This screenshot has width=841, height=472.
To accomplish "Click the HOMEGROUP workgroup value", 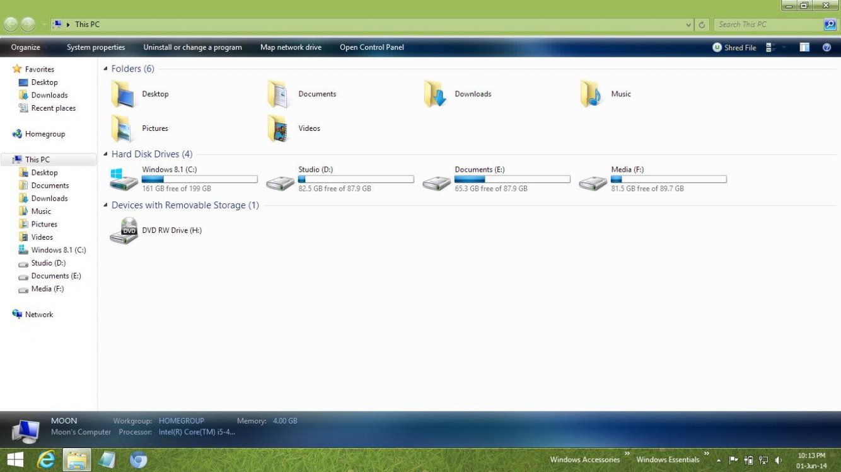I will click(x=182, y=420).
